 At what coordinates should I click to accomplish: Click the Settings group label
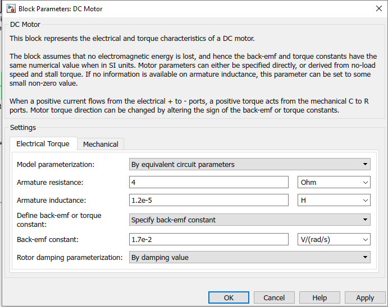pyautogui.click(x=23, y=128)
